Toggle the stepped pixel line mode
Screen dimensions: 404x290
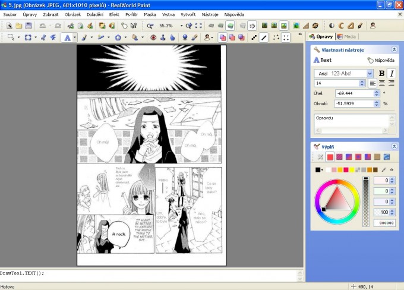(x=254, y=37)
